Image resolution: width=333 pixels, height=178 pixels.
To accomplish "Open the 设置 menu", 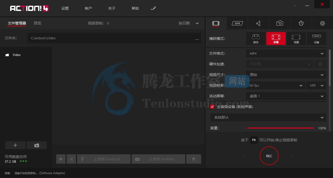I will (x=65, y=8).
